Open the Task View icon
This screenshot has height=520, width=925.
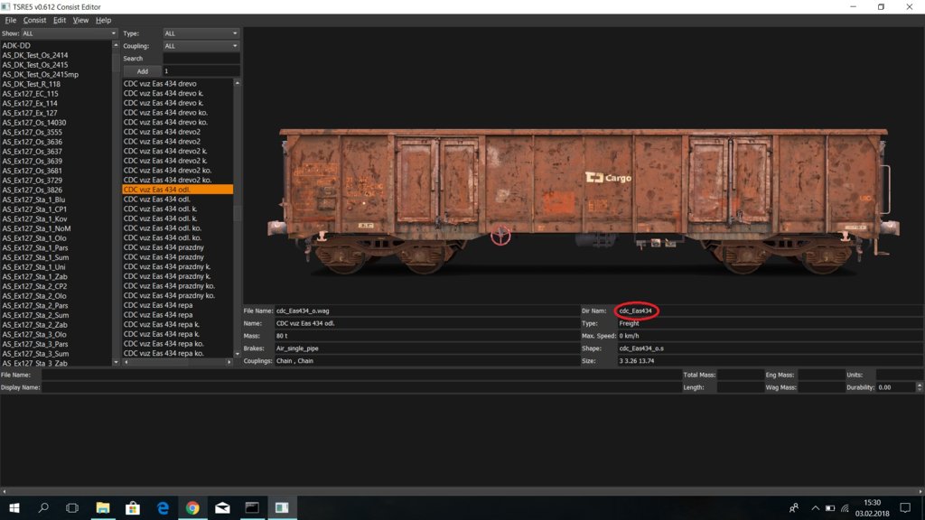pos(72,508)
